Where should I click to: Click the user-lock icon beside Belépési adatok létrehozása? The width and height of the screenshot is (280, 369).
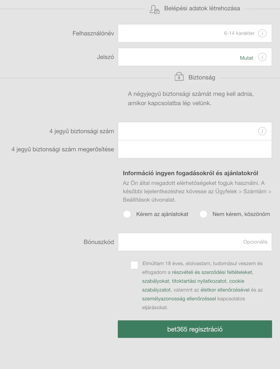click(x=154, y=9)
